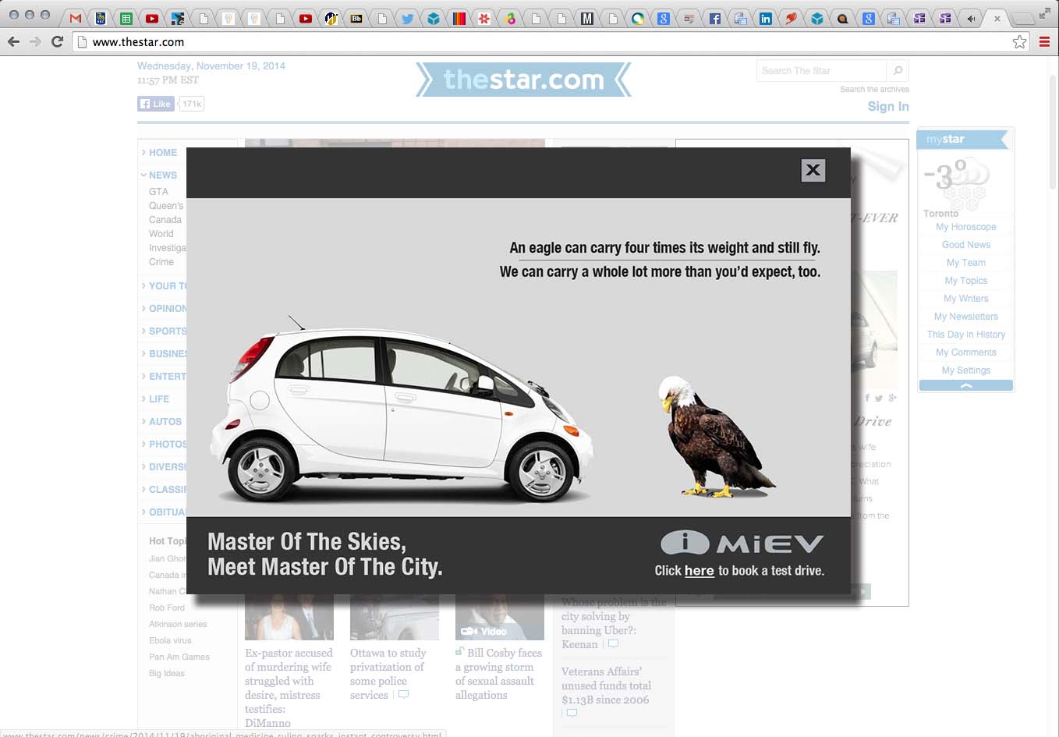The height and width of the screenshot is (737, 1059).
Task: Open My Comments in mystar panel
Action: [966, 352]
